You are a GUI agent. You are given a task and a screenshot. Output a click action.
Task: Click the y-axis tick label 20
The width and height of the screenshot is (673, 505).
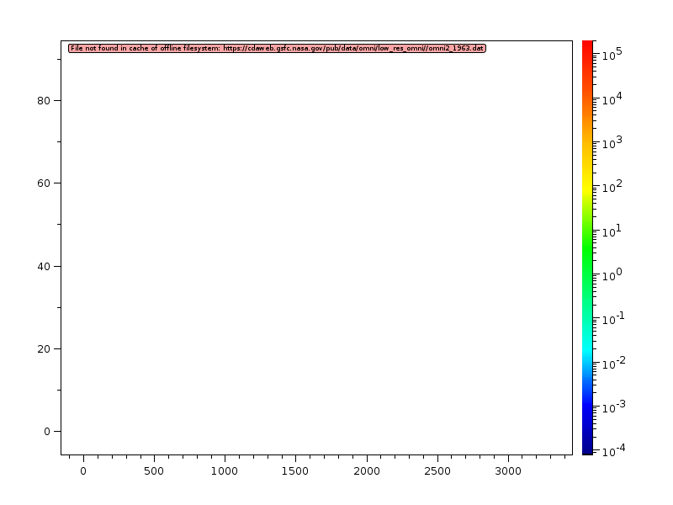point(45,348)
